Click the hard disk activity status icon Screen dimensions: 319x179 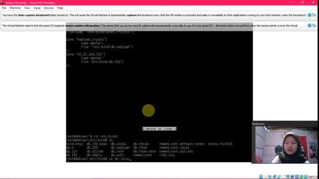(261, 177)
